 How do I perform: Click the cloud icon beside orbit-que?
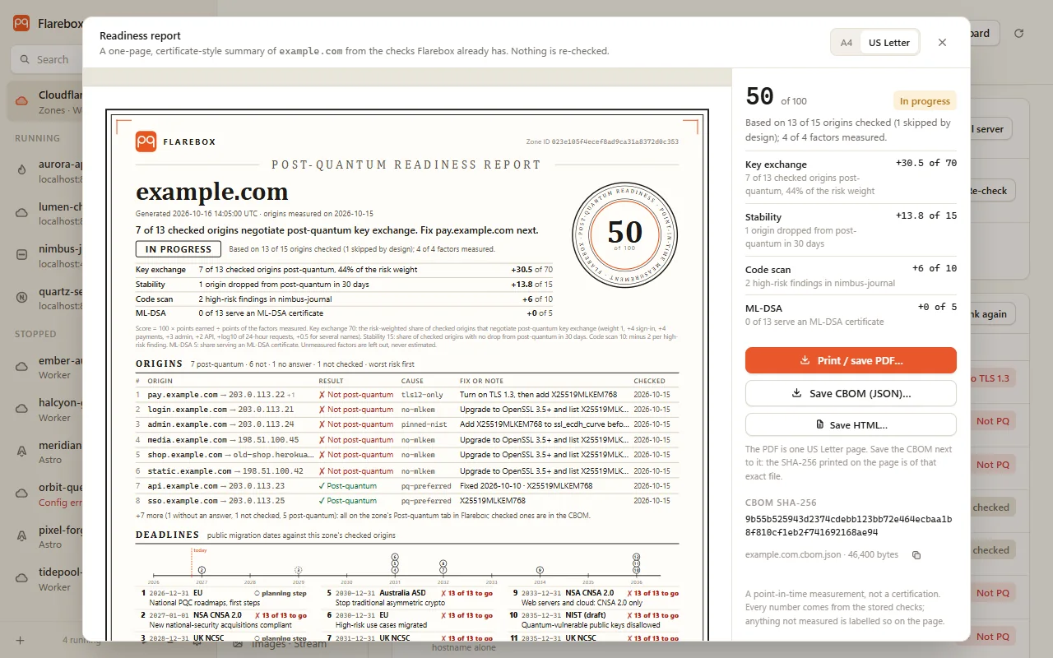(22, 494)
